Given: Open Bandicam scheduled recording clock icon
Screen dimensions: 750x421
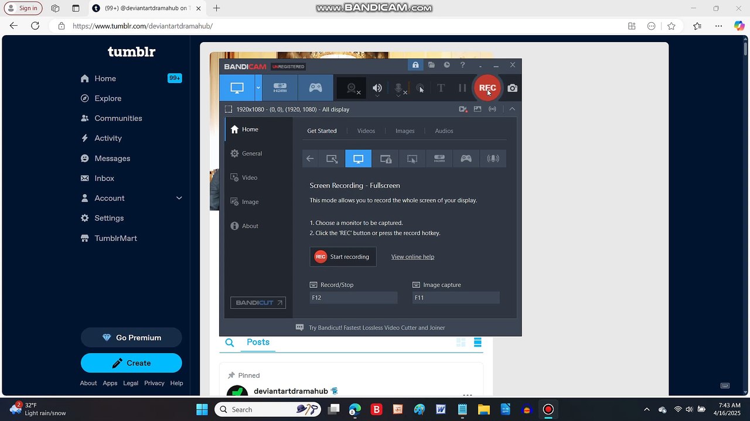Looking at the screenshot, I should 446,65.
